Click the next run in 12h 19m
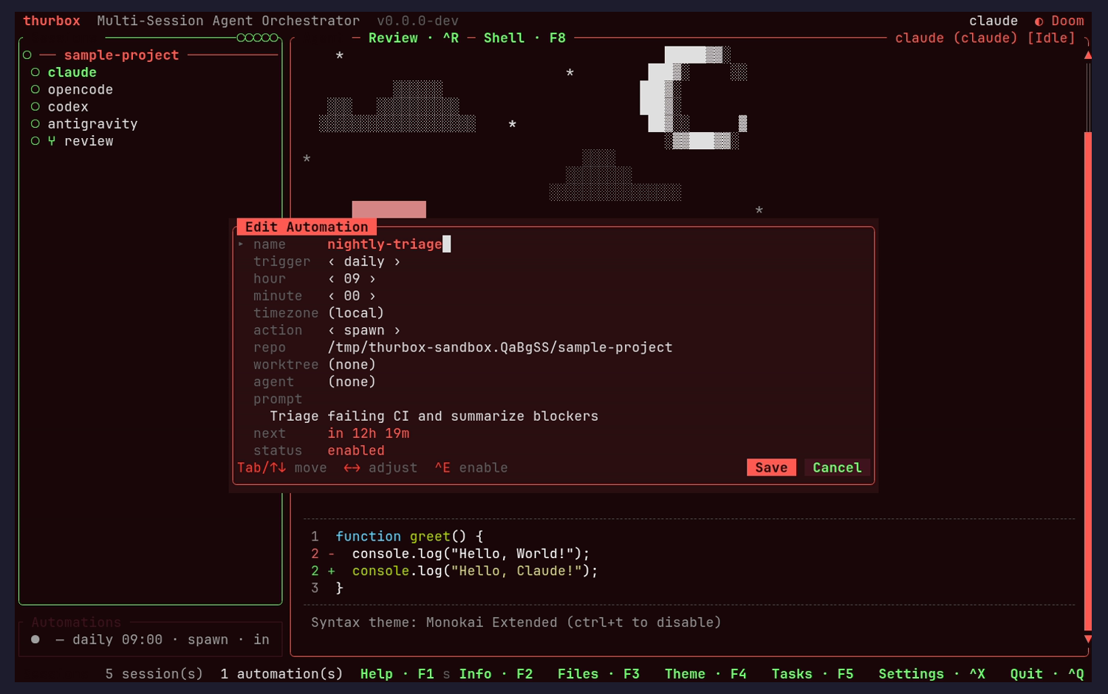1108x694 pixels. [369, 433]
